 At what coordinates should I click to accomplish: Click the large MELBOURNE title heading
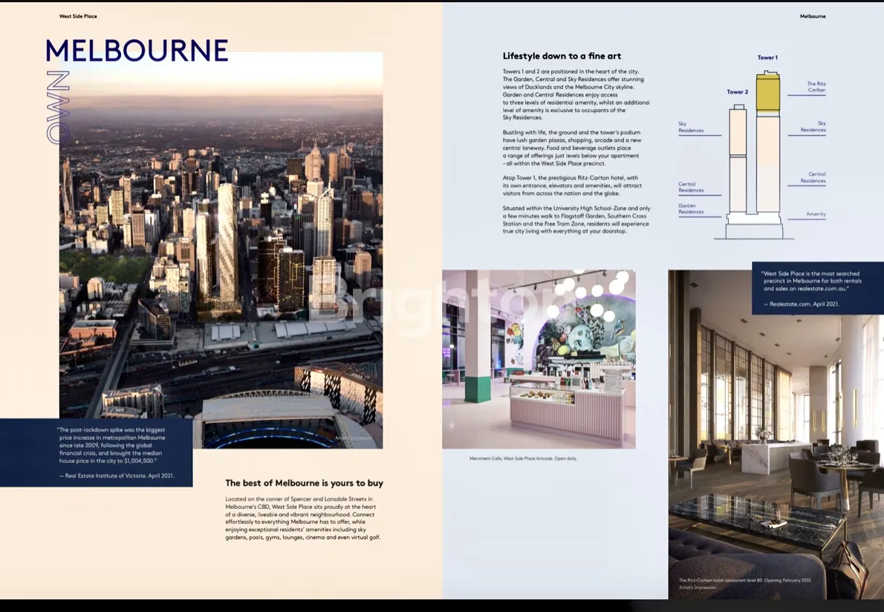coord(137,50)
